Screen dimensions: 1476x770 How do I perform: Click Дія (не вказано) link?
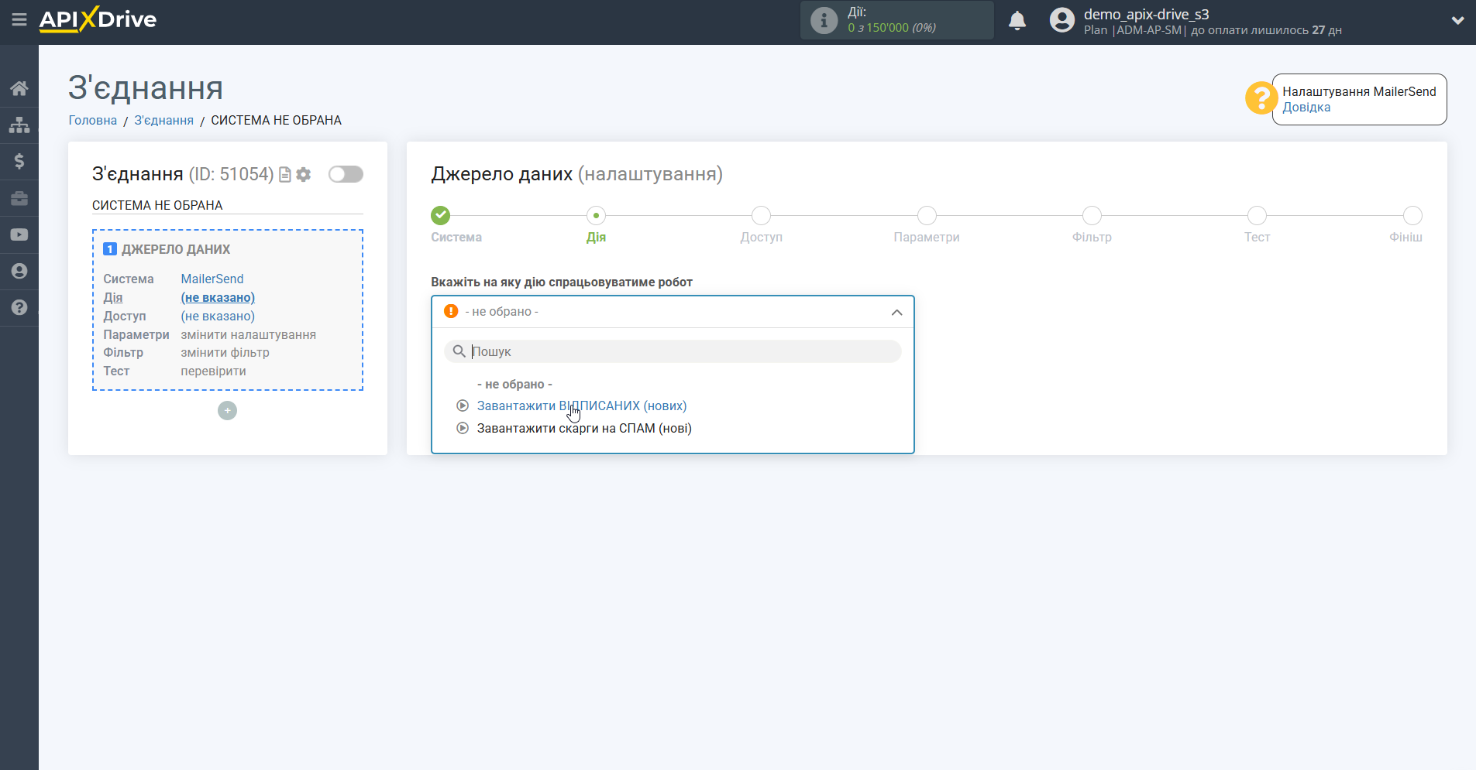click(218, 297)
